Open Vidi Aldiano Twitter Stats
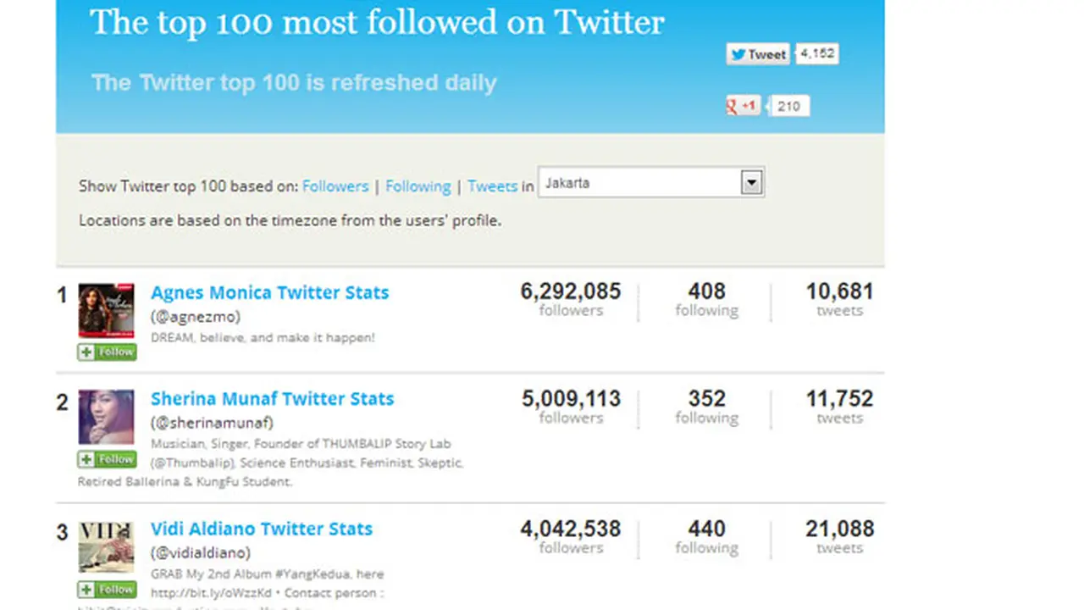The width and height of the screenshot is (1084, 610). [262, 528]
